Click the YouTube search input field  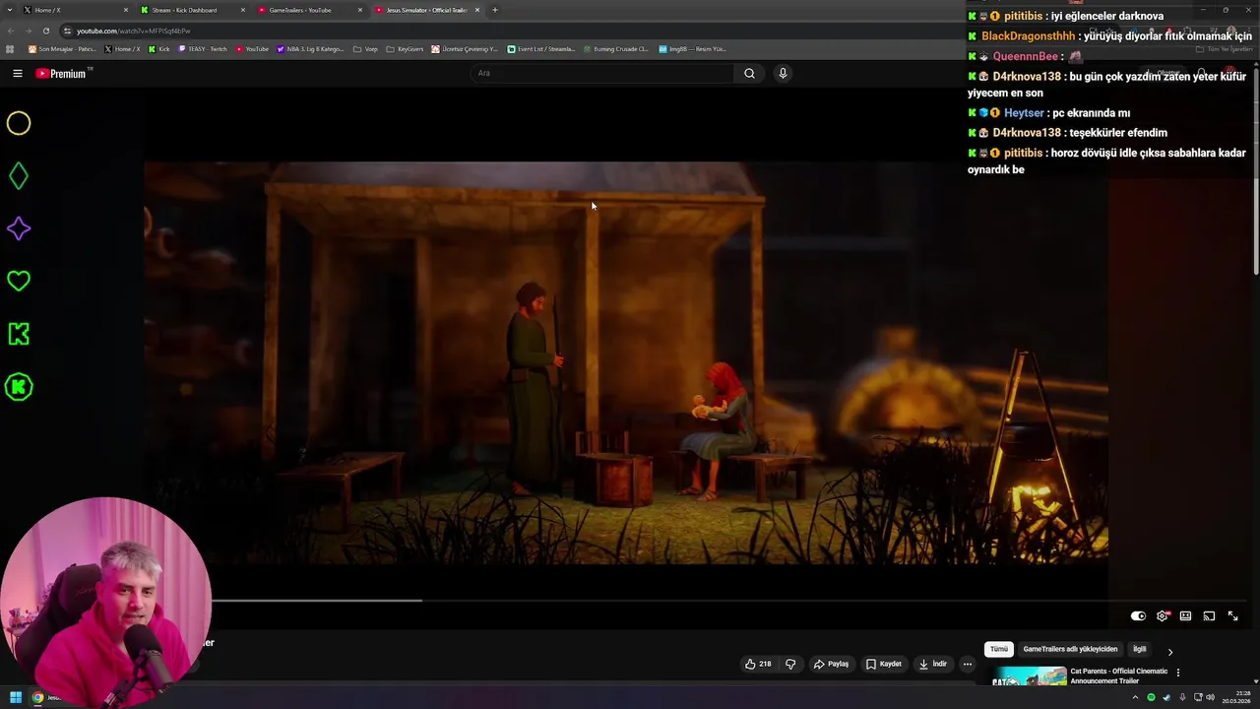(601, 73)
